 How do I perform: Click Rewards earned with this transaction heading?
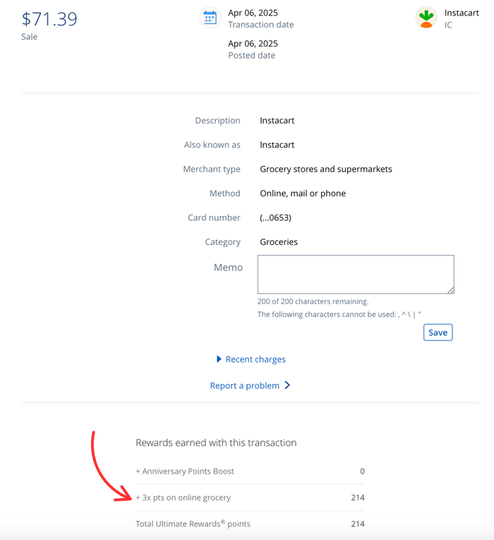coord(216,443)
